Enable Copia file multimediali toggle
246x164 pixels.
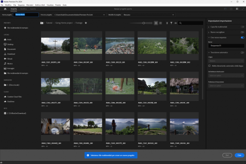(242, 27)
